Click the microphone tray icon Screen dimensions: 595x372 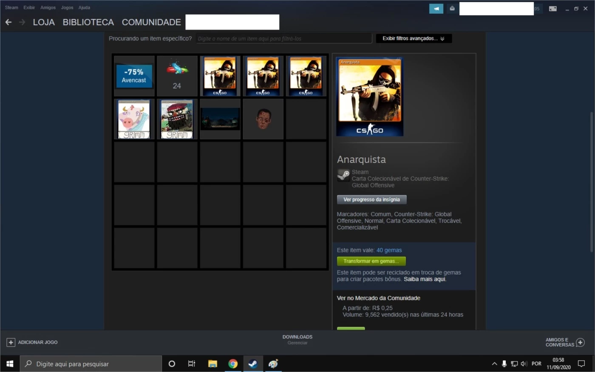(504, 364)
